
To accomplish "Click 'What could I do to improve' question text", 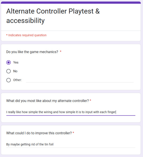I will pos(39,133).
